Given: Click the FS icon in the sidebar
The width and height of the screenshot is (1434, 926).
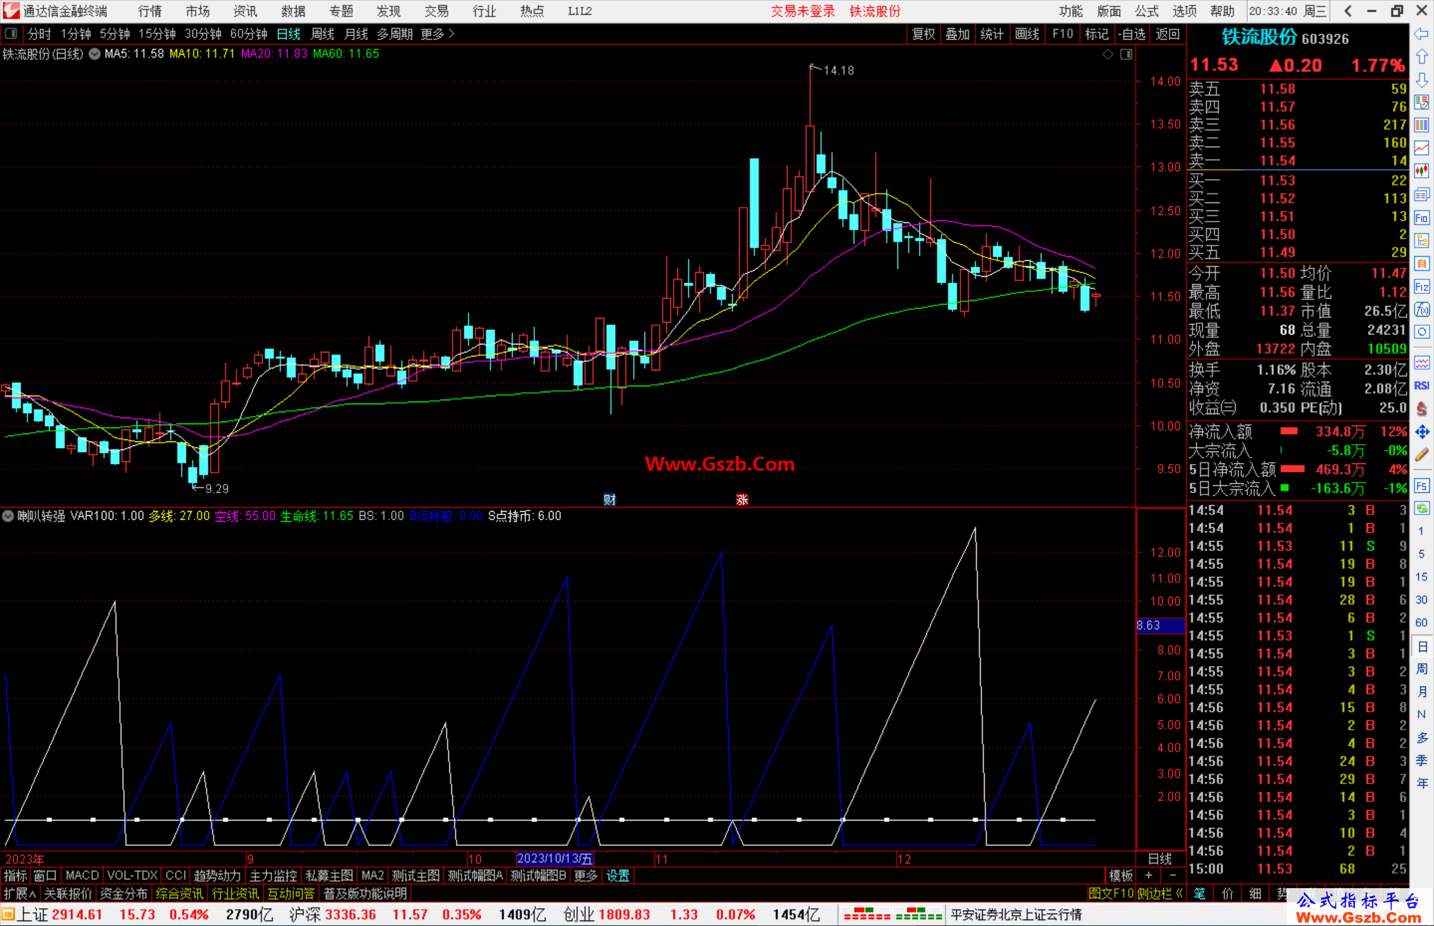Looking at the screenshot, I should pyautogui.click(x=1421, y=486).
